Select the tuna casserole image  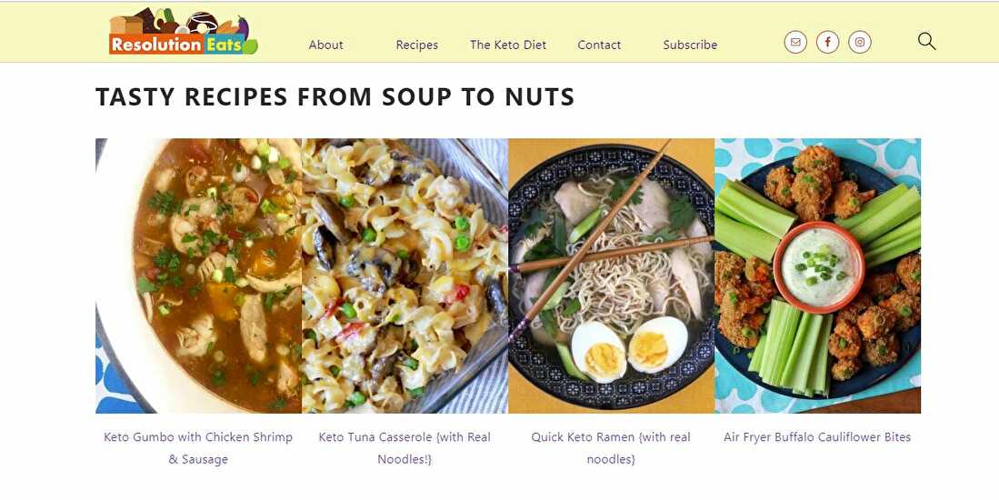point(405,275)
